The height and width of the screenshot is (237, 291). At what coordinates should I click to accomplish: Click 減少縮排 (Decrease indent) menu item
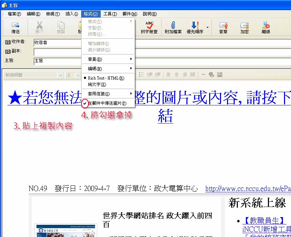click(x=108, y=50)
